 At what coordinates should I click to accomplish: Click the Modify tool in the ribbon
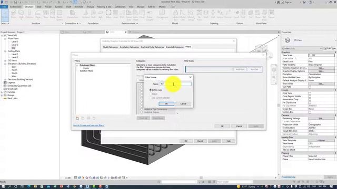(5, 15)
